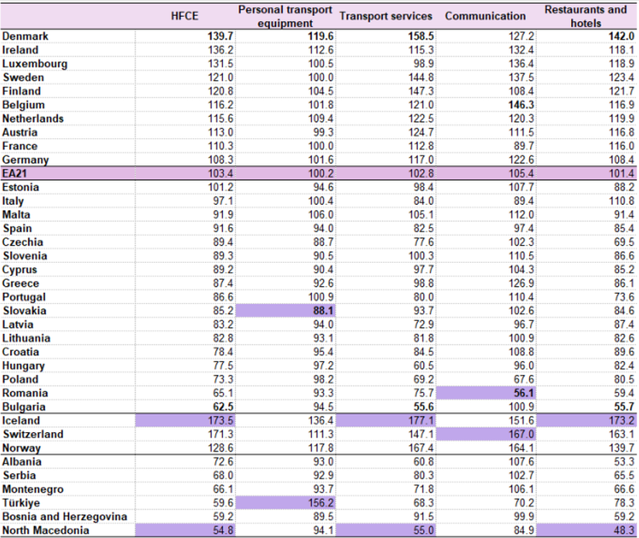Click the Denmark row label

click(x=26, y=36)
